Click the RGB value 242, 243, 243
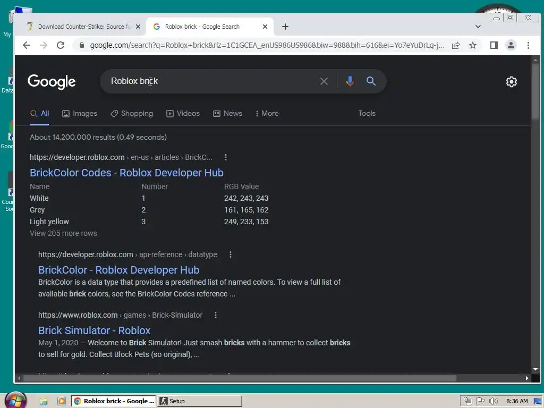Viewport: 544px width, 408px height. click(x=246, y=199)
